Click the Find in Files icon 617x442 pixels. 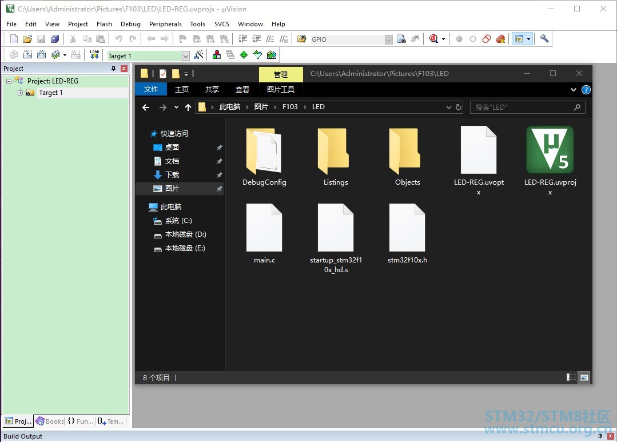pyautogui.click(x=301, y=39)
